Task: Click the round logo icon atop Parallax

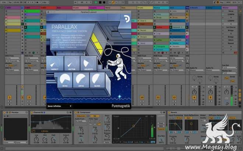Action: coord(127,19)
